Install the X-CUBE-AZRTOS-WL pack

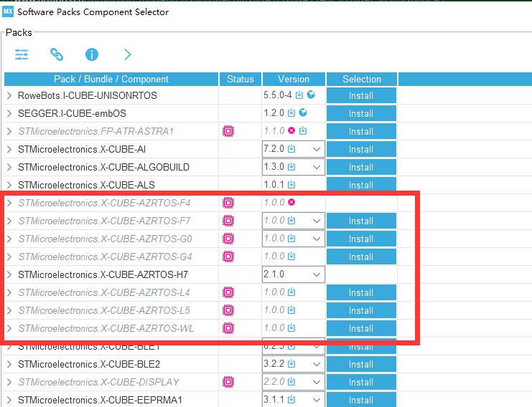361,328
